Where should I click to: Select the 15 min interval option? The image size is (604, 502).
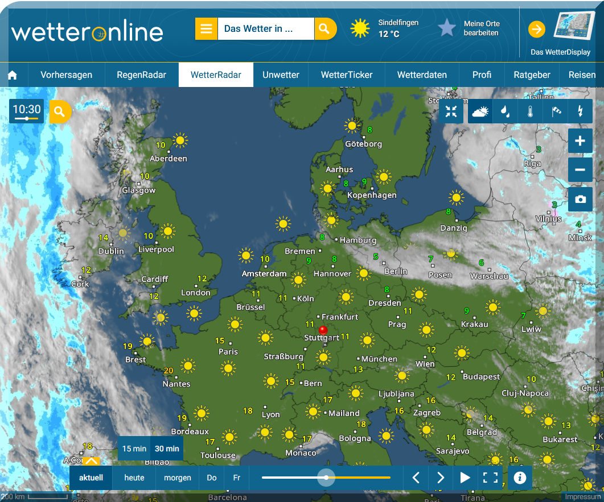click(x=134, y=449)
